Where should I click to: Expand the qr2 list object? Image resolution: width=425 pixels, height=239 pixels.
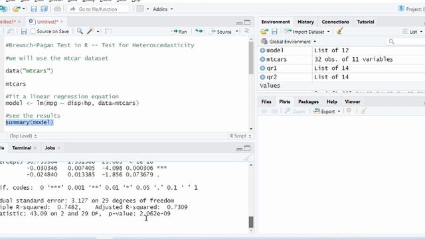coord(262,77)
